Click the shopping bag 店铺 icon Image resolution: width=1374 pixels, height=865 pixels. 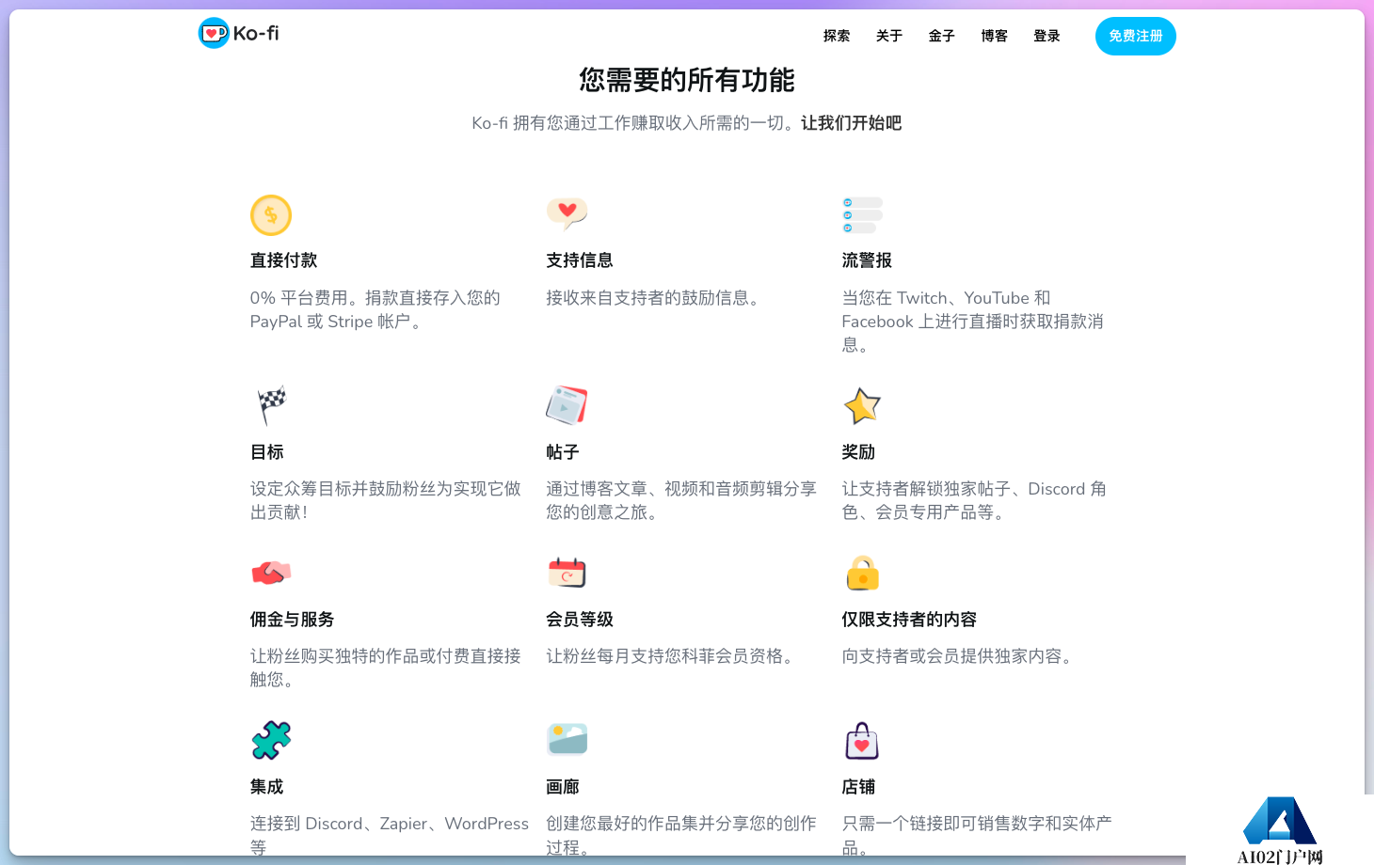point(862,740)
